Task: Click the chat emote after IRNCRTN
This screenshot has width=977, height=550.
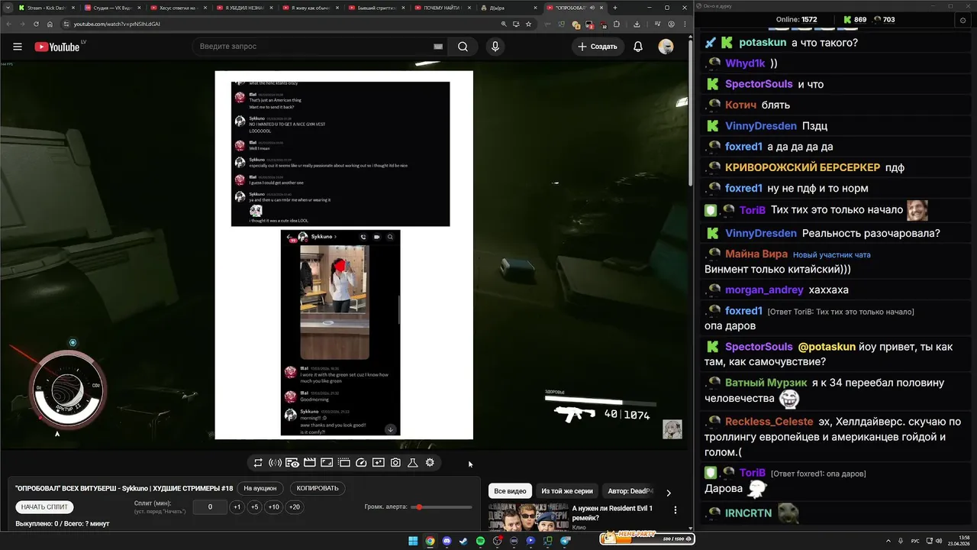Action: 788,513
